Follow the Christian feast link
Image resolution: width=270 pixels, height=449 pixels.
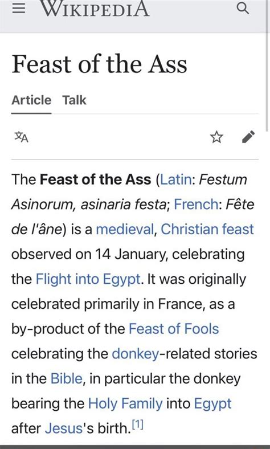tap(207, 230)
